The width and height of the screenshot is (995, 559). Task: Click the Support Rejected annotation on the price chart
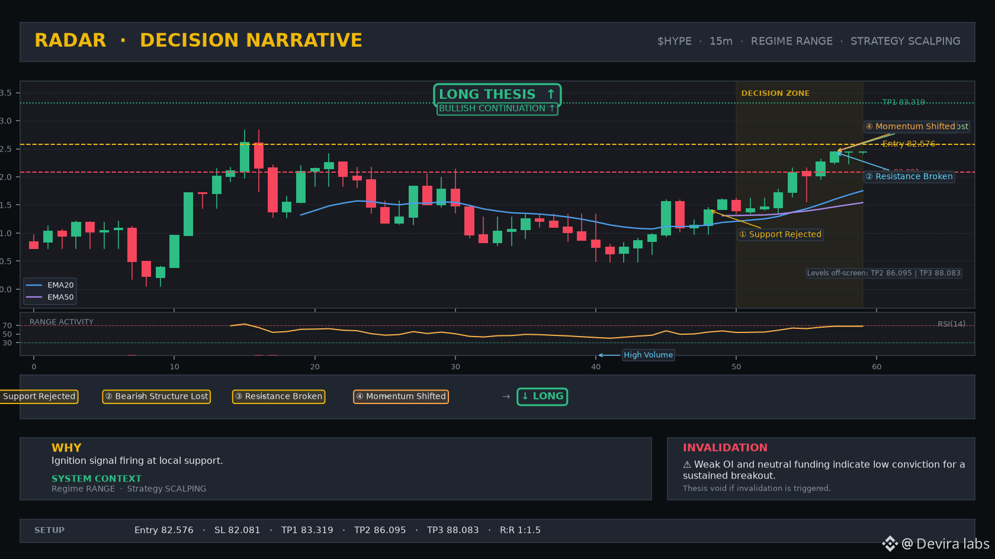(x=781, y=234)
